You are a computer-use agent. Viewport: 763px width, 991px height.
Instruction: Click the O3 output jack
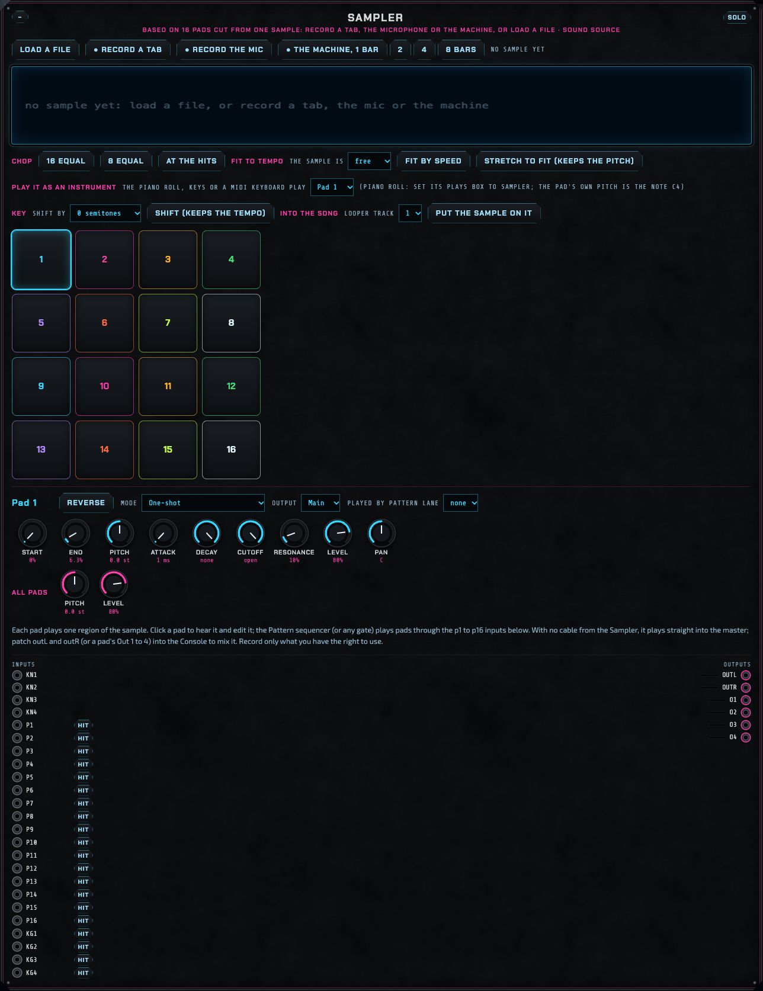click(746, 725)
